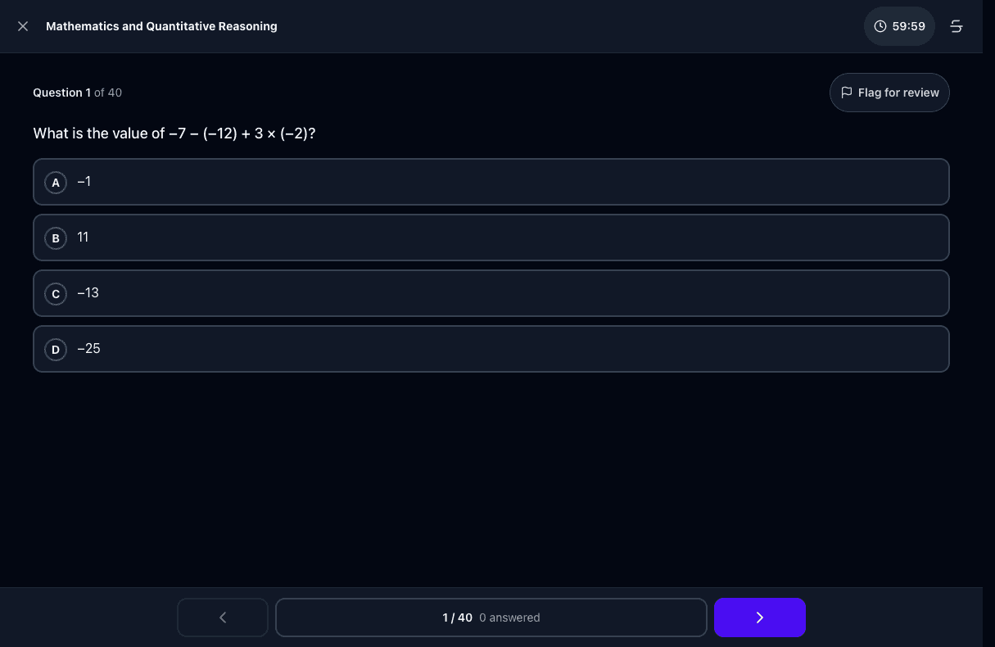Close the quiz with the X icon
Screen dimensions: 995x647
click(x=23, y=26)
